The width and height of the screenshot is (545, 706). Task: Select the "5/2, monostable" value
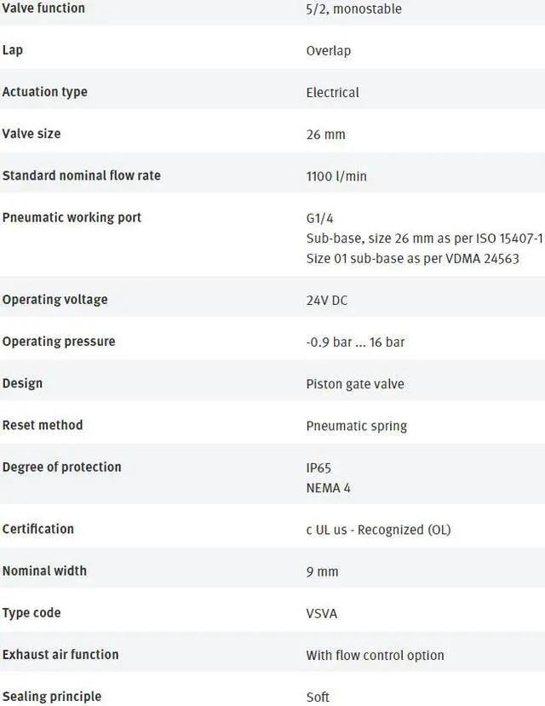click(353, 9)
